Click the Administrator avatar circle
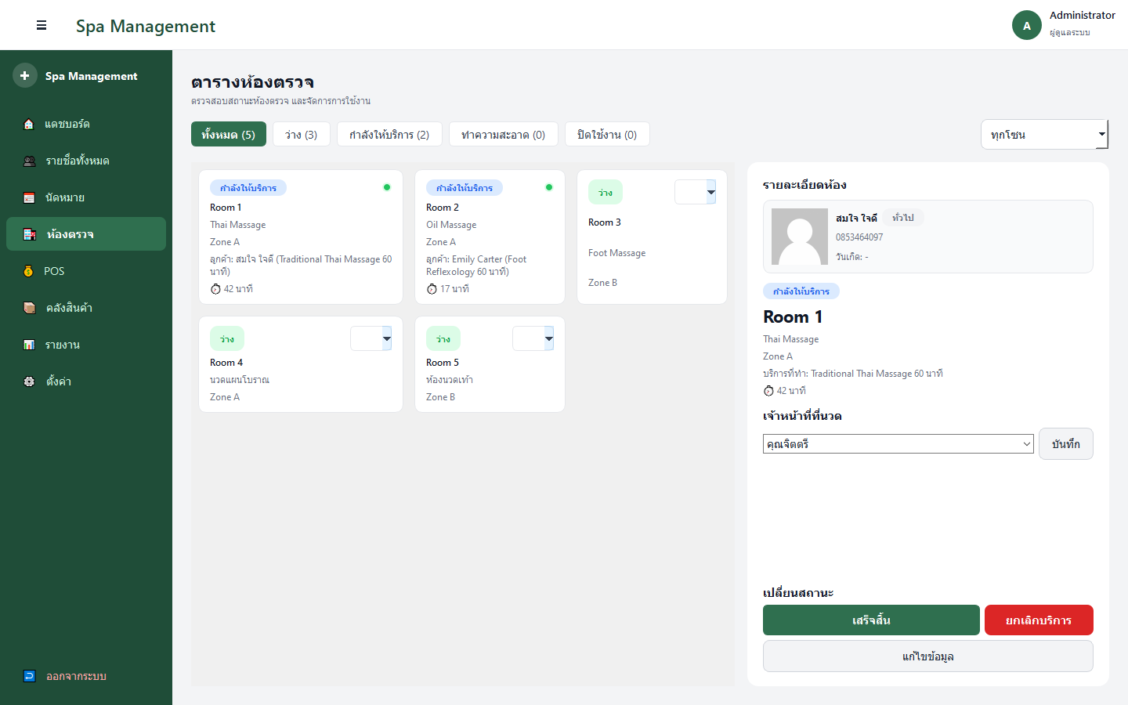Image resolution: width=1128 pixels, height=705 pixels. click(x=1027, y=25)
